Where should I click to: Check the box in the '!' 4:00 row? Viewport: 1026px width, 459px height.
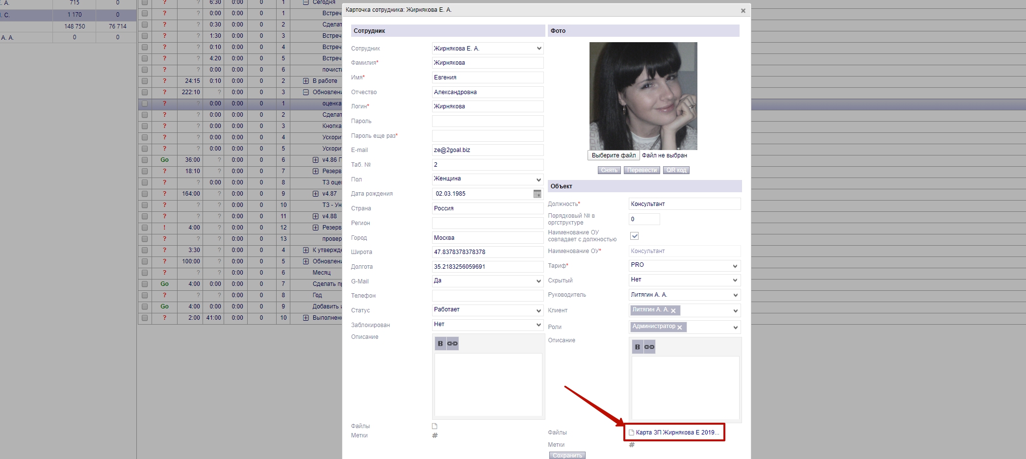[145, 228]
